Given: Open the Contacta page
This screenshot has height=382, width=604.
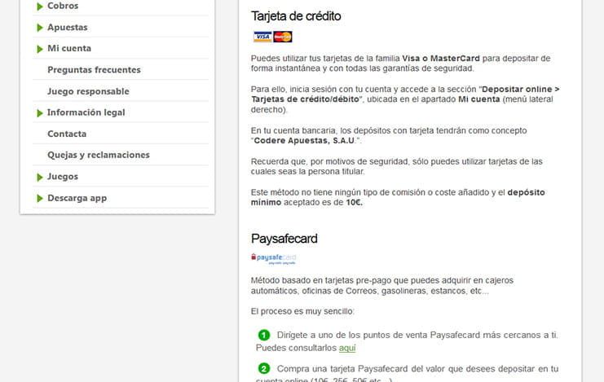Looking at the screenshot, I should pos(67,134).
